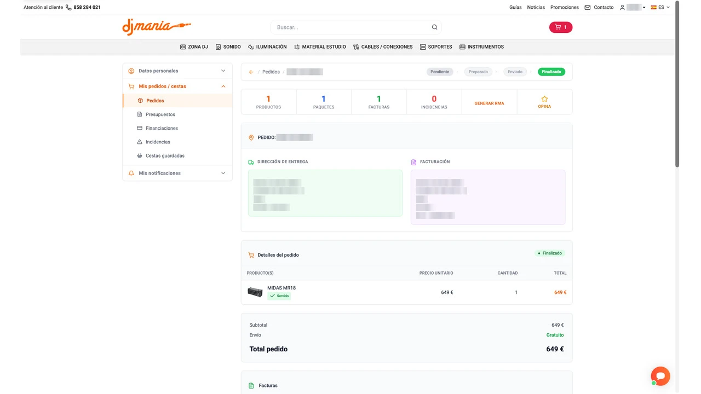The width and height of the screenshot is (701, 394).
Task: Open the INSTRUMENTOS menu
Action: tap(481, 47)
